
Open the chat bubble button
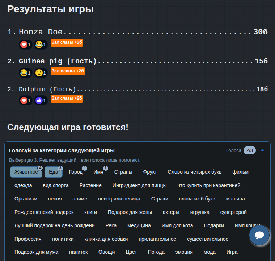click(259, 235)
